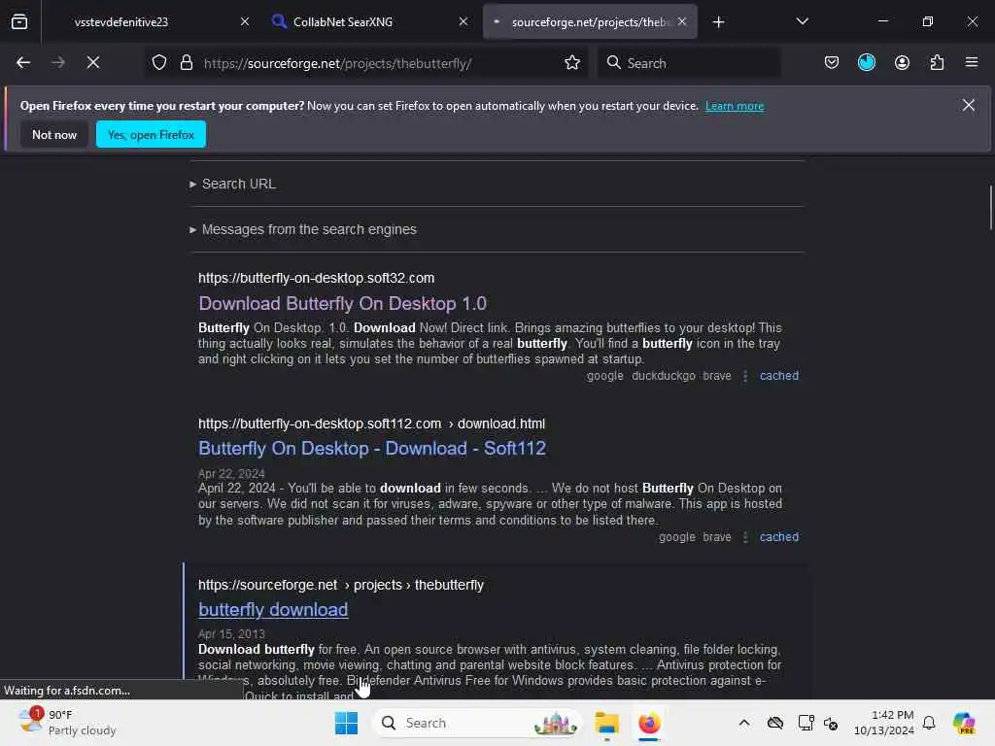
Task: Open the Extensions puzzle piece icon
Action: click(x=937, y=63)
